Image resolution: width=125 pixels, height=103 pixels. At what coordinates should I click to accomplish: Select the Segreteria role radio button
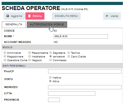(x=50, y=53)
